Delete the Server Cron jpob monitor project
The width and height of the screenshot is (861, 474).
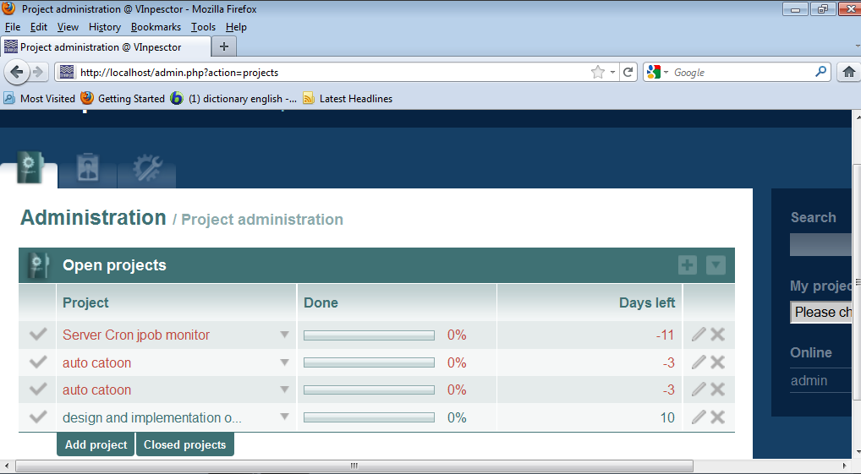[718, 335]
